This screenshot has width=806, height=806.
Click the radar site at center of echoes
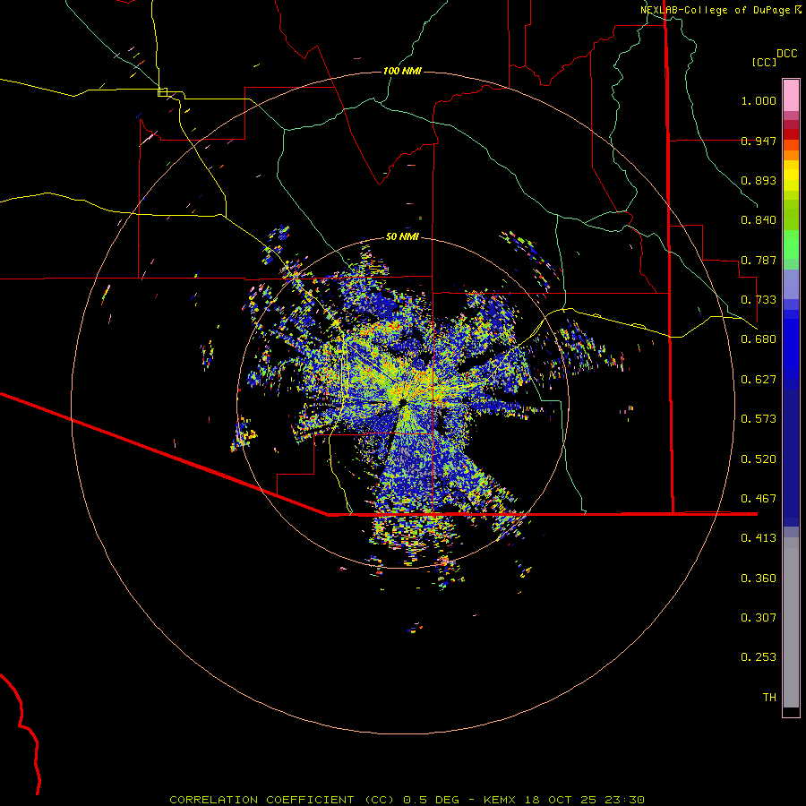coord(402,401)
